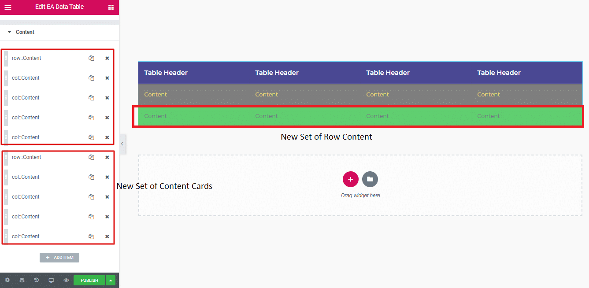
Task: Collapse the editor side panel
Action: tap(122, 144)
